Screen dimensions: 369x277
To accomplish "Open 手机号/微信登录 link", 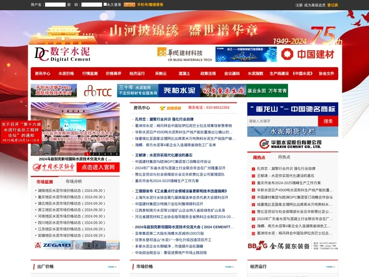I will pyautogui.click(x=150, y=5).
